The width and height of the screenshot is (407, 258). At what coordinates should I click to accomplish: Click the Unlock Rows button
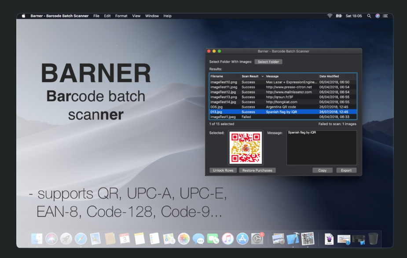tap(223, 171)
